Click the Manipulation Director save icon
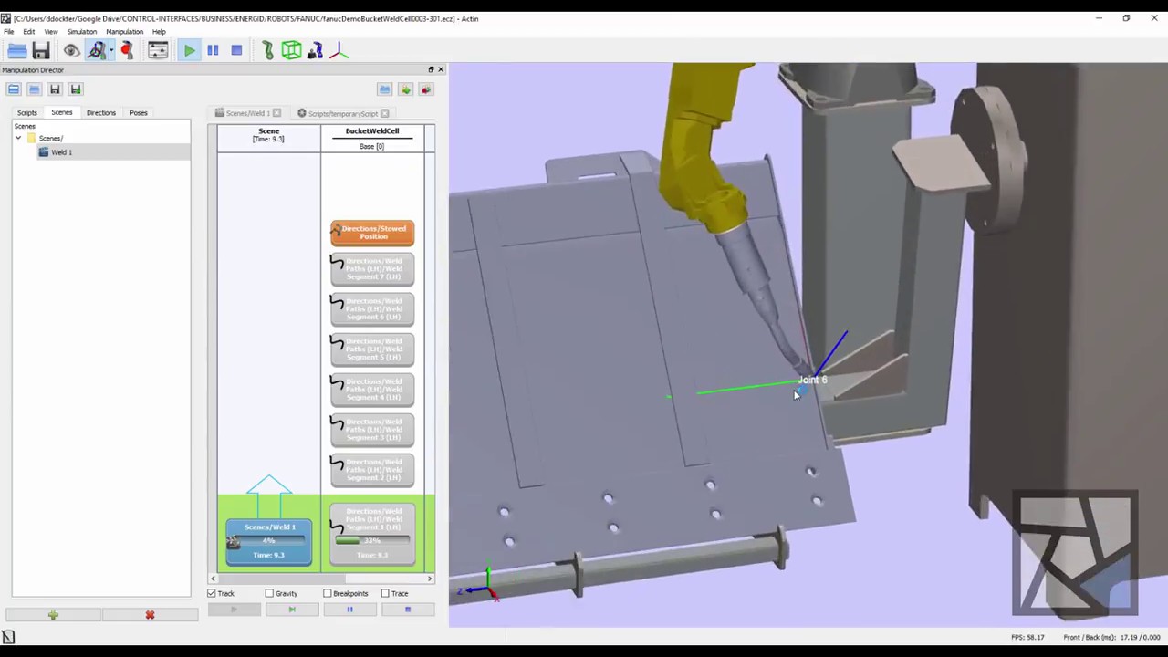The height and width of the screenshot is (657, 1168). (55, 89)
